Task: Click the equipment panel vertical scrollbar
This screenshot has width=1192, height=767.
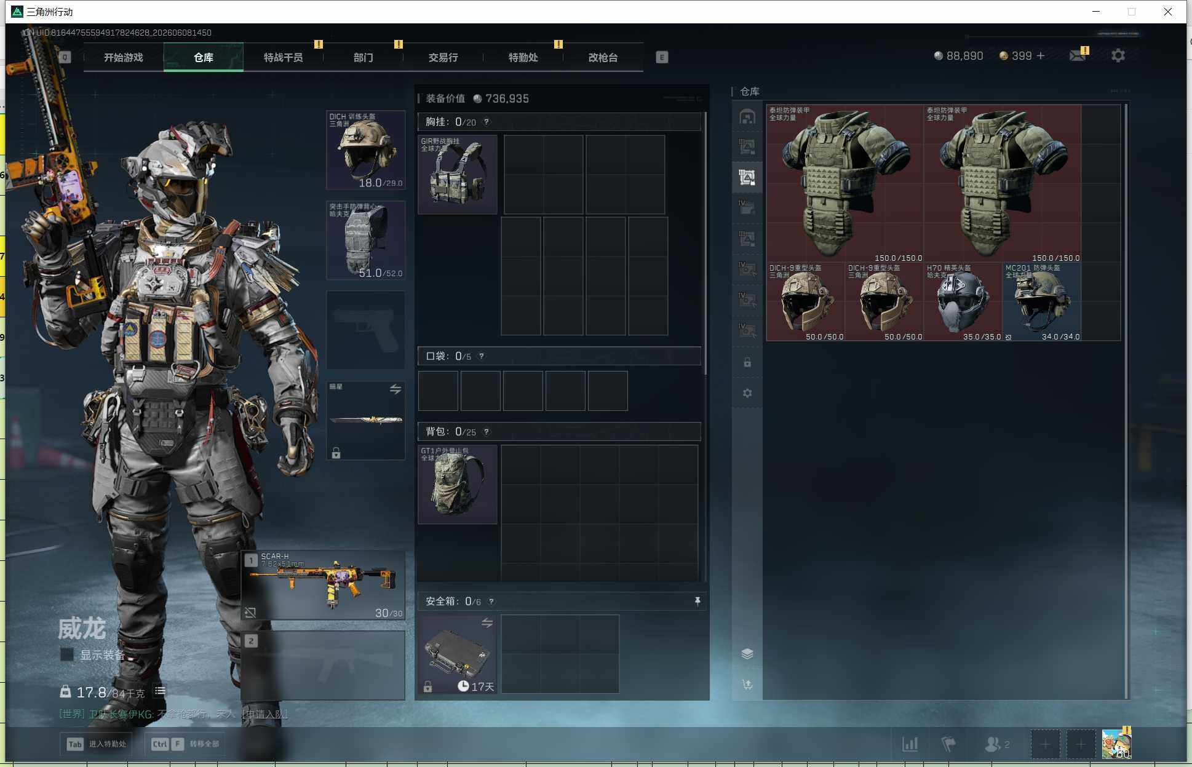Action: 705,243
